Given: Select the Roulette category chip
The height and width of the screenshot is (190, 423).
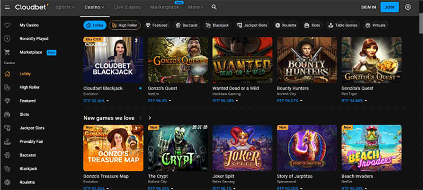Looking at the screenshot, I should pos(285,25).
